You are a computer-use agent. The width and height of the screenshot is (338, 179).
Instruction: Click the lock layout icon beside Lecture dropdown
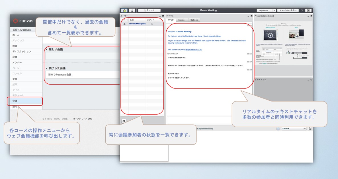coord(310,129)
